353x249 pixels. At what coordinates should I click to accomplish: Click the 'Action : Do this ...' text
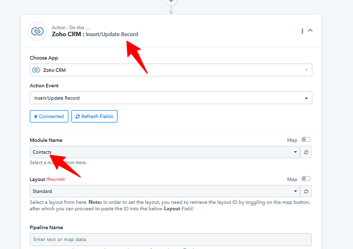point(71,28)
